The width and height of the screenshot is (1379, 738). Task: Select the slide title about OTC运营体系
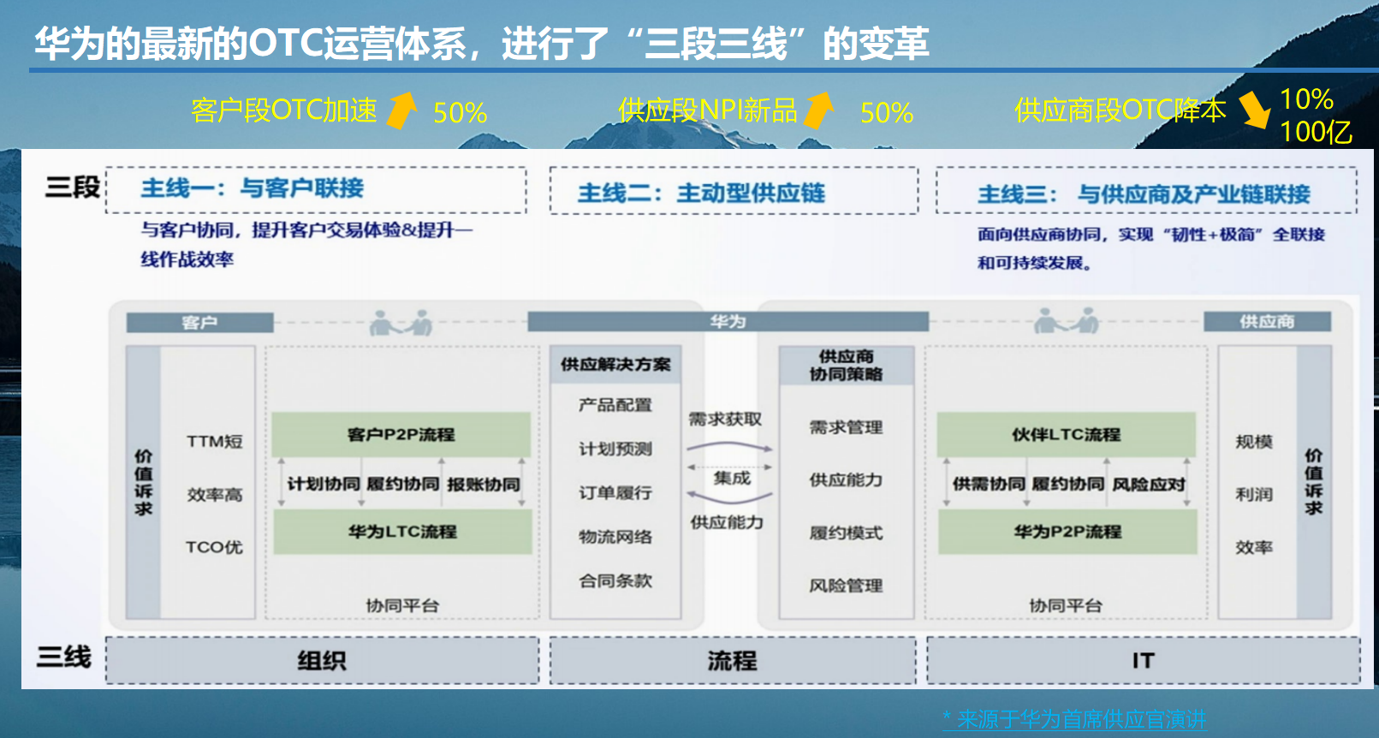coord(481,43)
